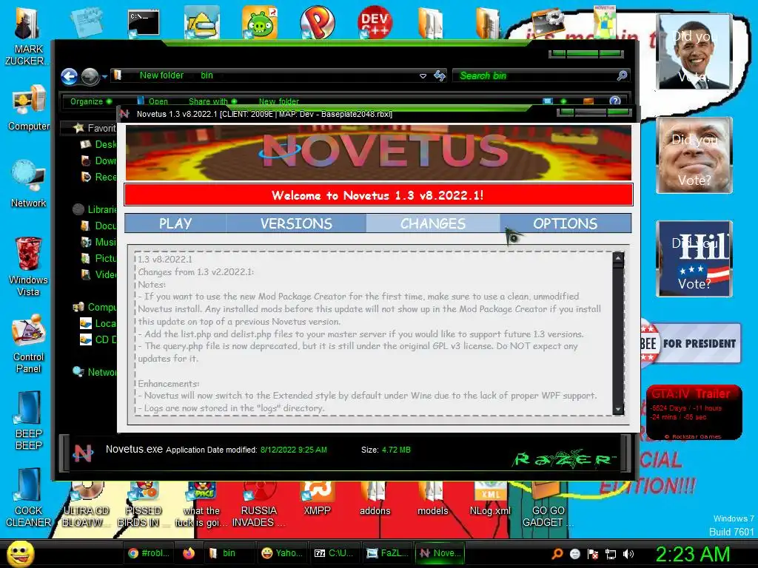Select Favorites in the Explorer sidebar
This screenshot has height=568, width=758.
(x=95, y=128)
